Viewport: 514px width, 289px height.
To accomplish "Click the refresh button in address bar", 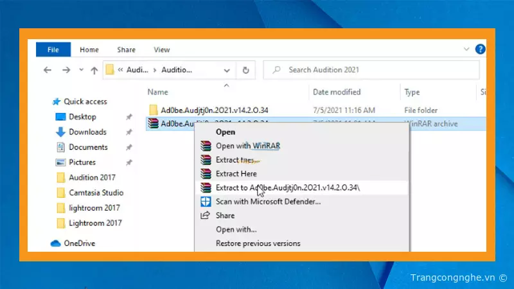I will coord(245,70).
